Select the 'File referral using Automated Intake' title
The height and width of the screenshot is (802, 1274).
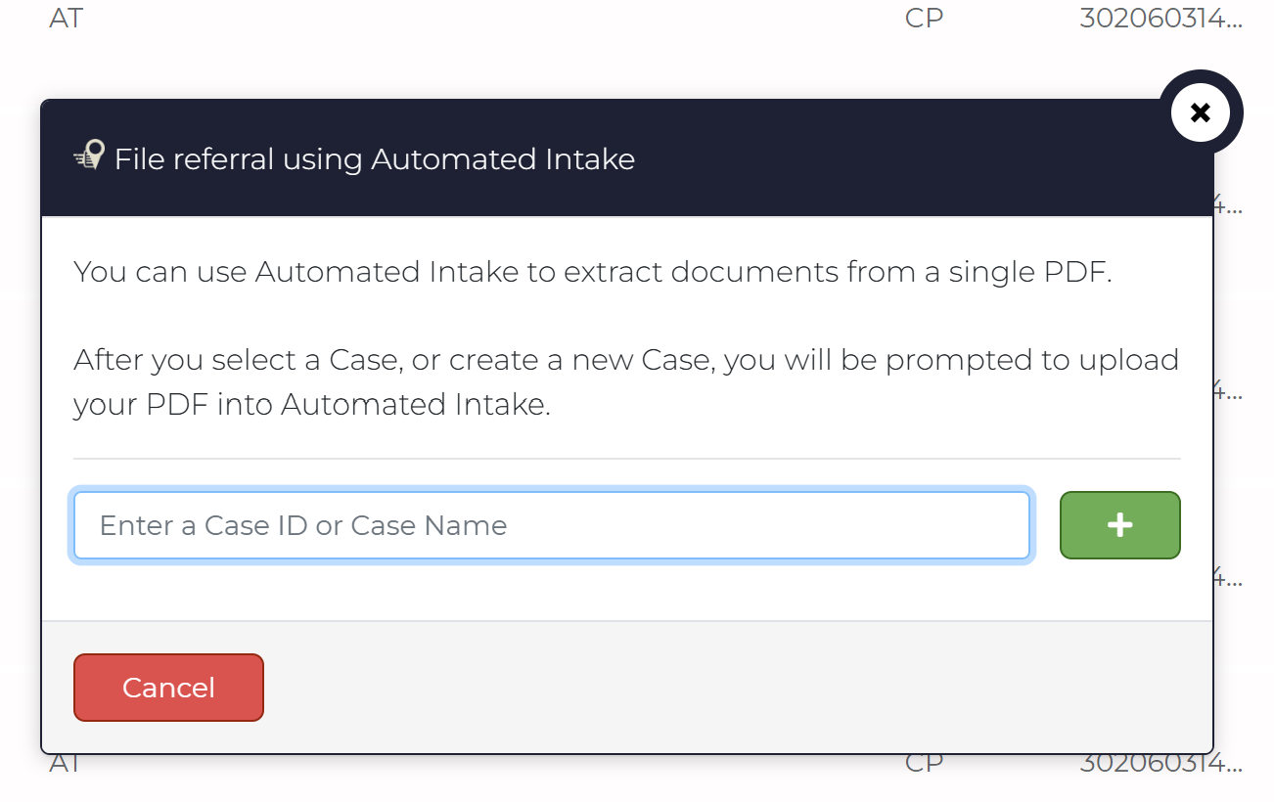[375, 158]
